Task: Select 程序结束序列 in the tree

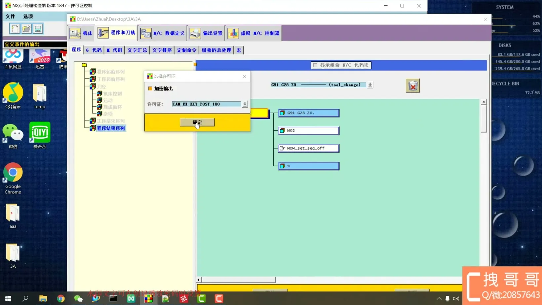Action: coord(111,128)
